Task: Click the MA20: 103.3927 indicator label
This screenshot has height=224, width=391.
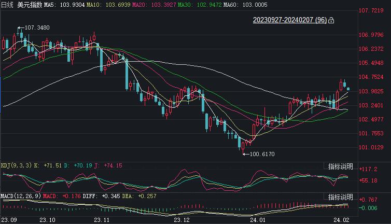Action: pos(154,5)
